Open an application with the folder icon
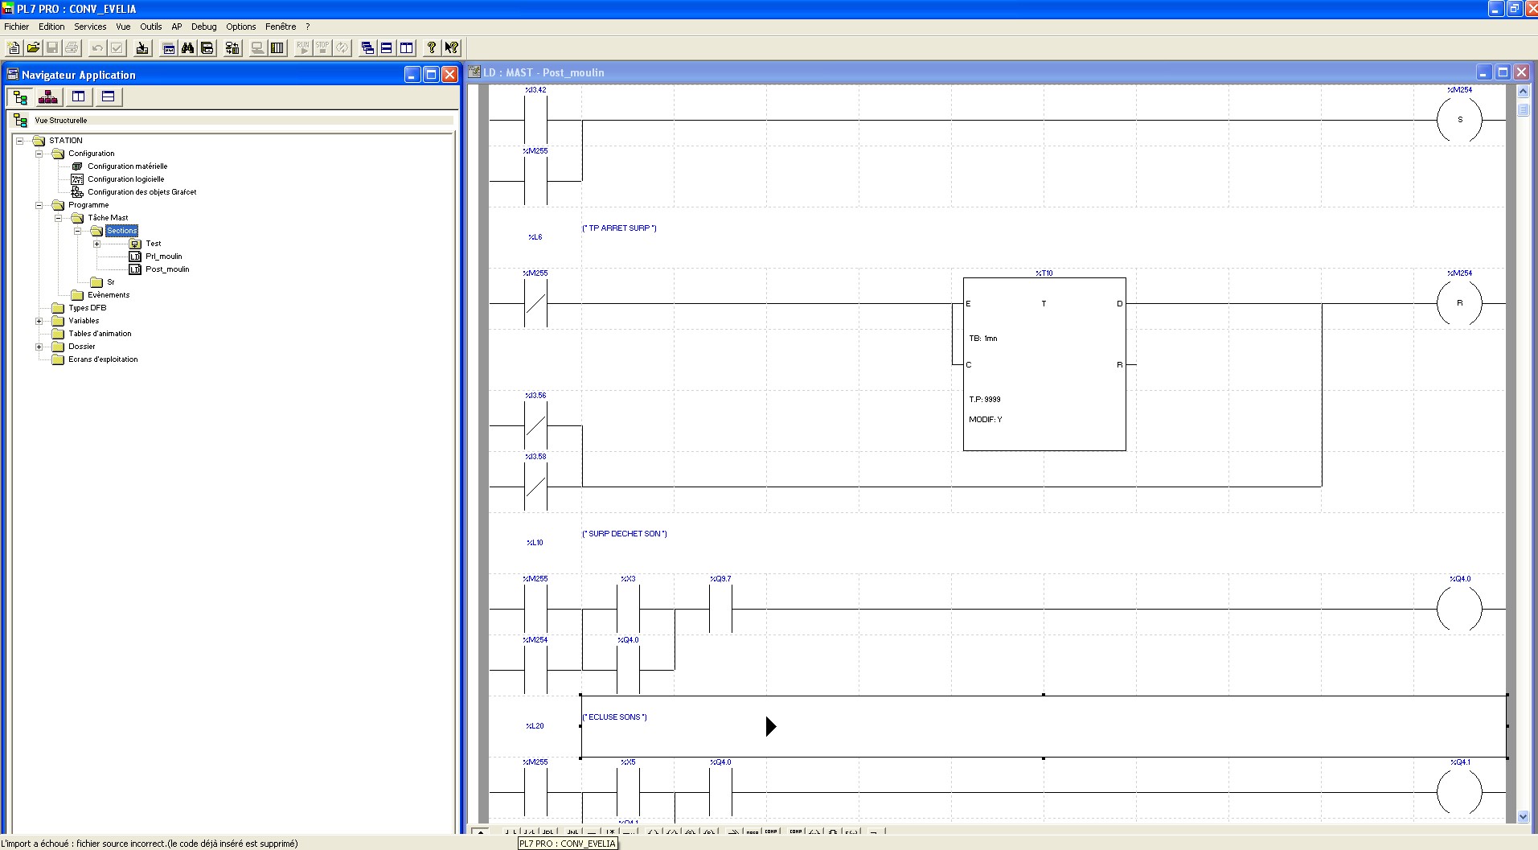This screenshot has height=850, width=1538. tap(33, 48)
